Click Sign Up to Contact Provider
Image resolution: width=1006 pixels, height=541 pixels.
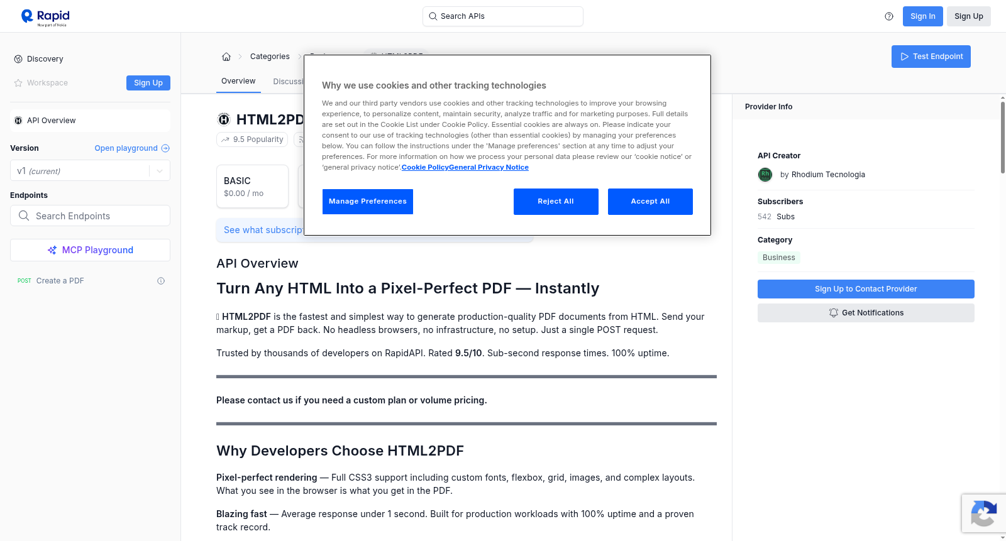tap(866, 289)
